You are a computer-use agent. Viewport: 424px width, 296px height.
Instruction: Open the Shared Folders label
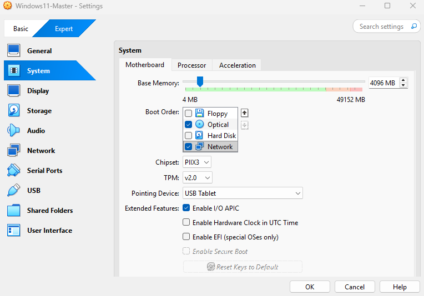click(50, 211)
